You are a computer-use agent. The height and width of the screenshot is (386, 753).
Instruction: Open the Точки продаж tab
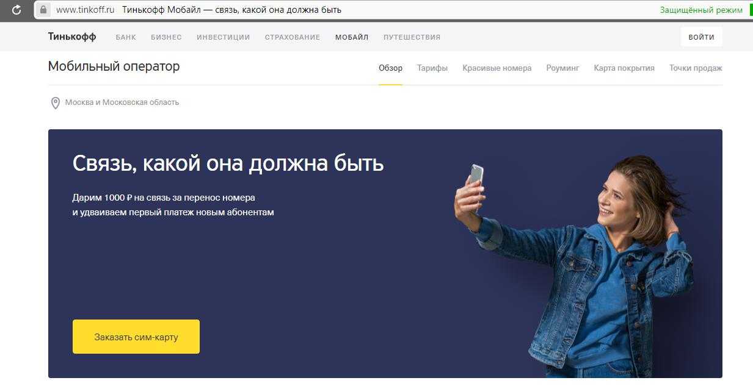[x=696, y=68]
